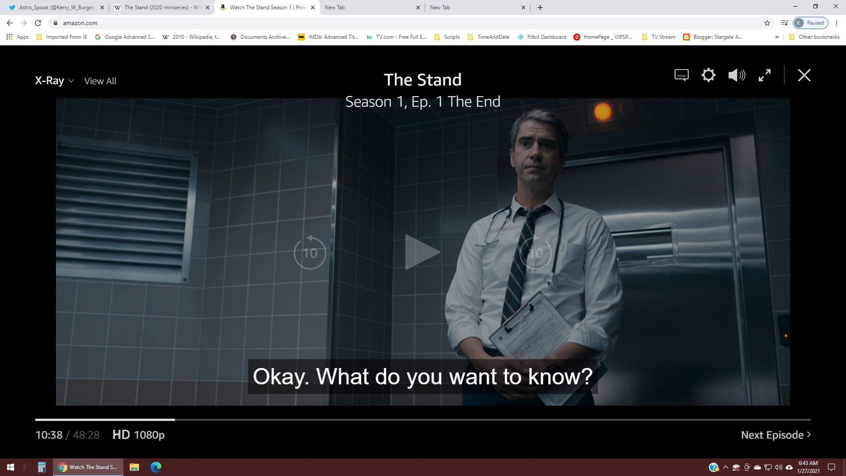Toggle fullscreen mode with arrows icon
This screenshot has height=476, width=846.
764,75
